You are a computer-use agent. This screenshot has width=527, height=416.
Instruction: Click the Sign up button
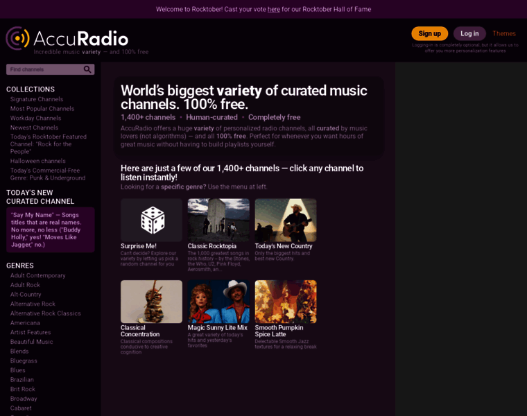429,33
